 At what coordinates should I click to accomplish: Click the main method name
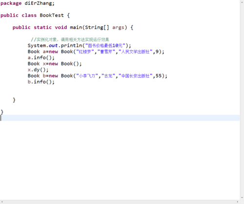tap(76, 27)
